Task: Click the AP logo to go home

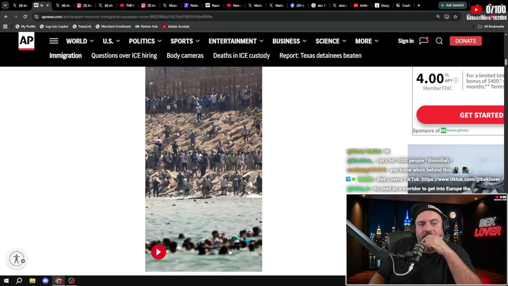Action: coord(27,41)
